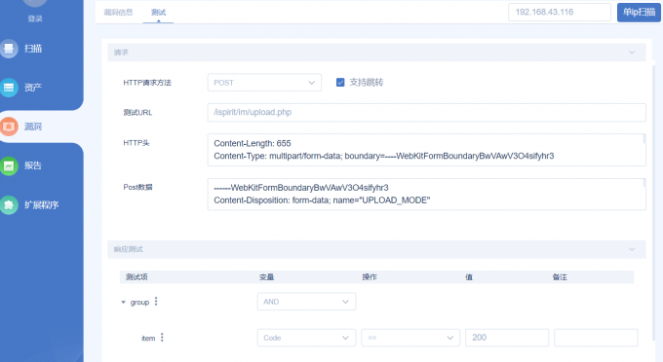Switch to the 漏洞信息 tab
Image resolution: width=663 pixels, height=362 pixels.
click(118, 13)
